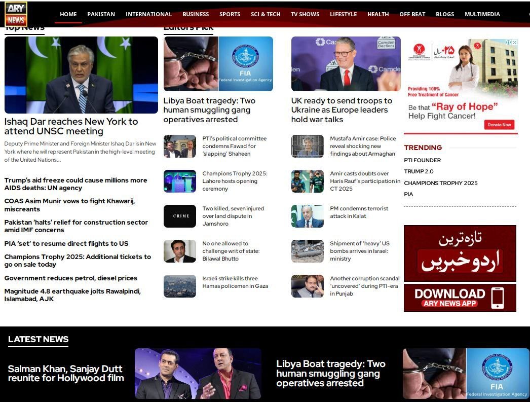Viewport: 530px width, 402px height.
Task: Open the INTERNATIONAL menu
Action: click(x=149, y=14)
